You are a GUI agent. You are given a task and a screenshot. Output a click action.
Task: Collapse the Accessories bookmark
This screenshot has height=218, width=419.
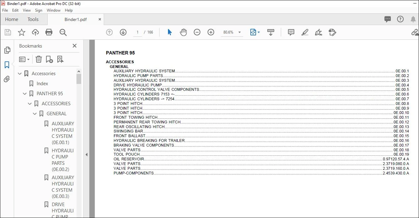pyautogui.click(x=20, y=74)
